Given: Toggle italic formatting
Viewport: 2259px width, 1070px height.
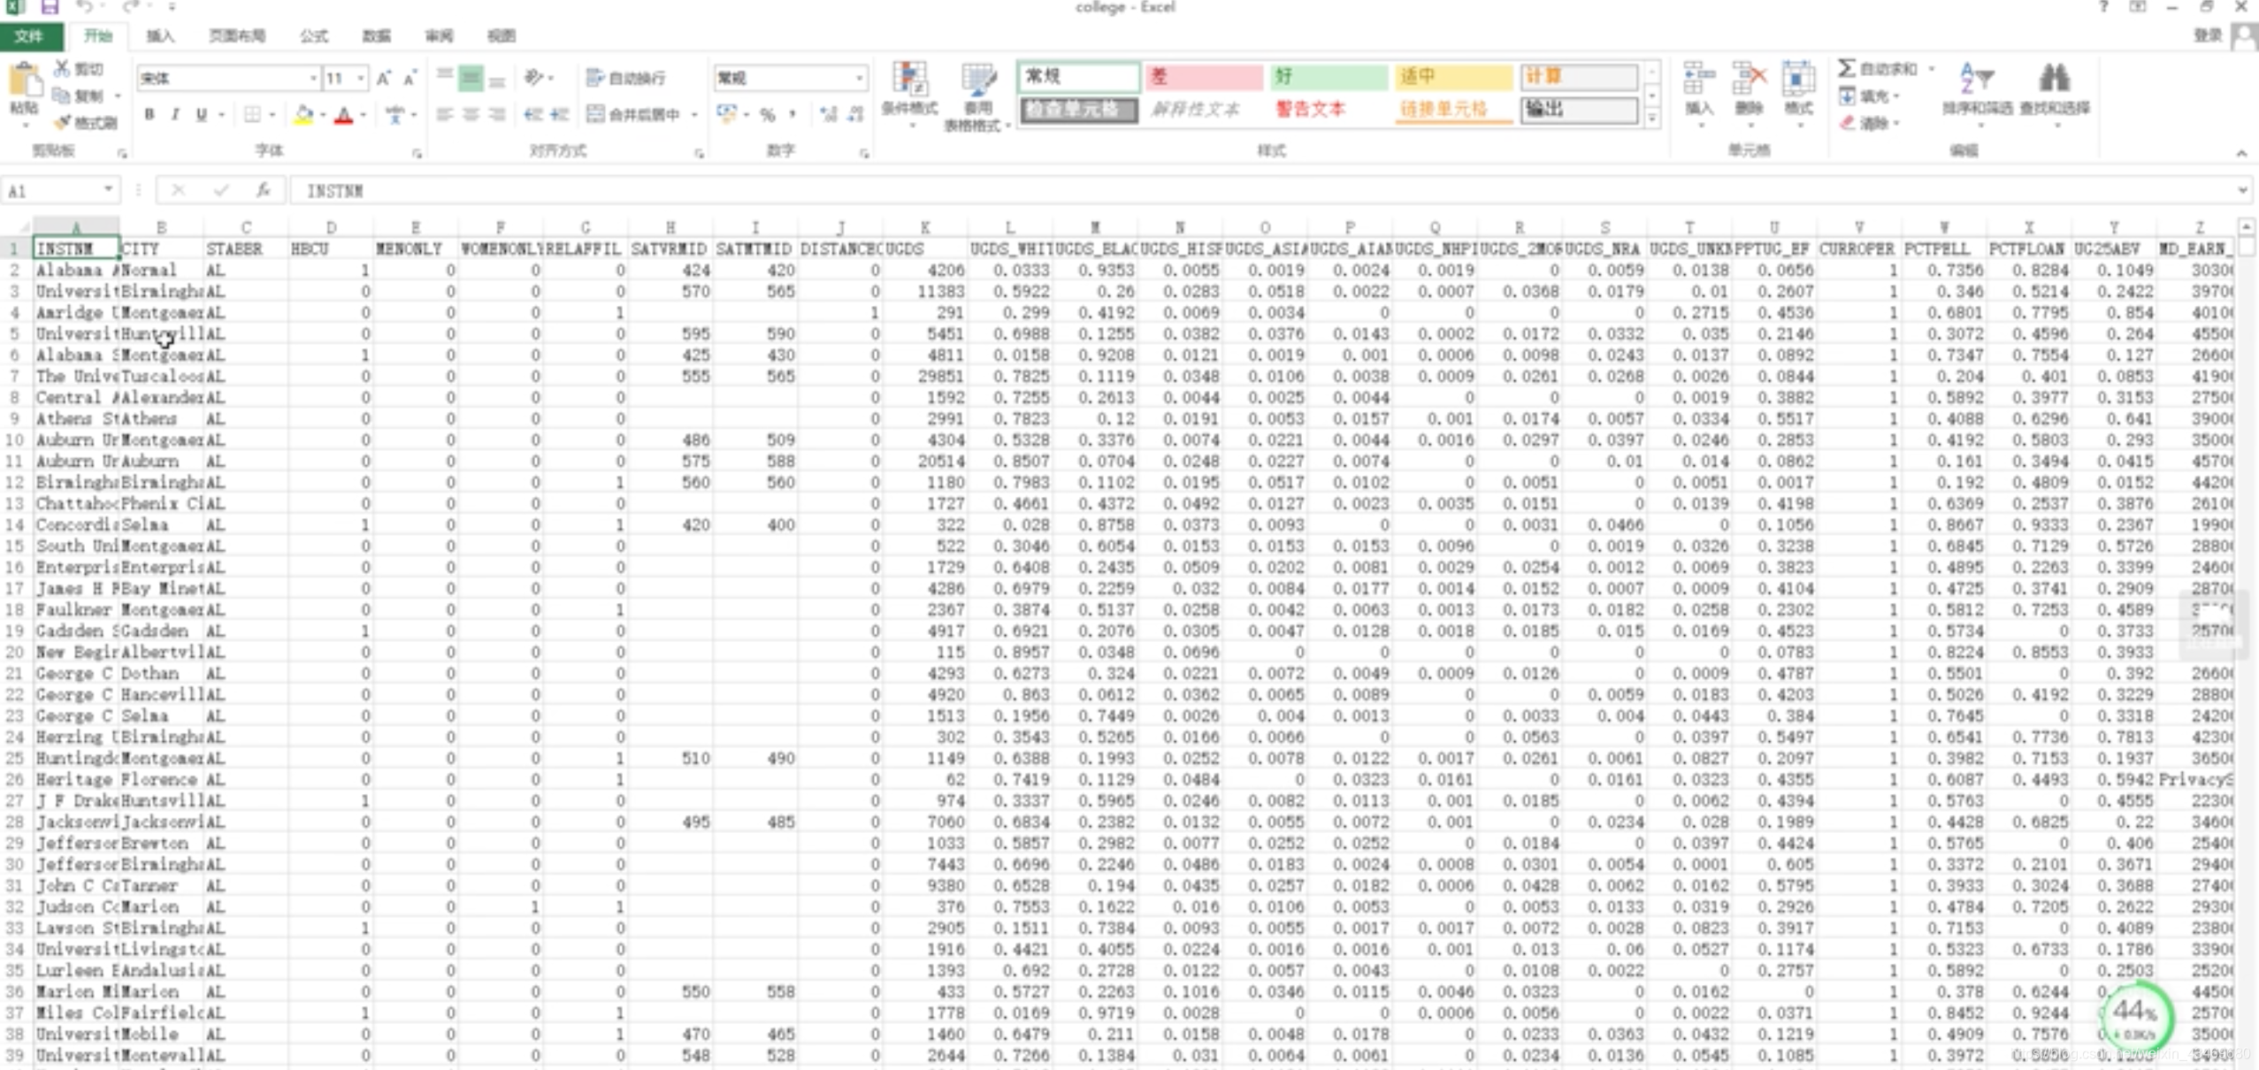Looking at the screenshot, I should (175, 114).
